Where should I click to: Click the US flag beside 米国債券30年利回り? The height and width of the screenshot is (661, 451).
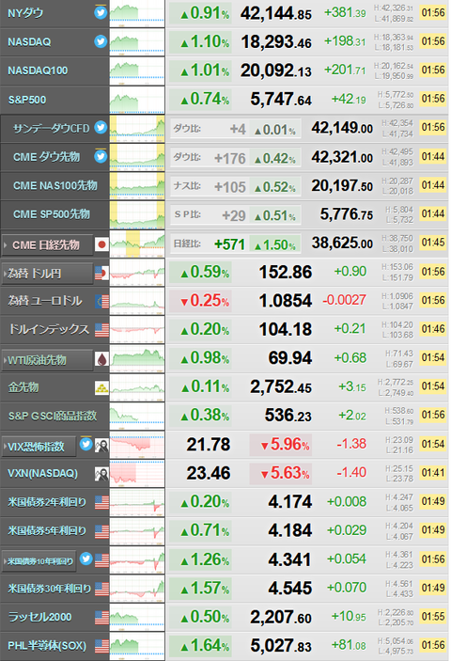point(101,589)
